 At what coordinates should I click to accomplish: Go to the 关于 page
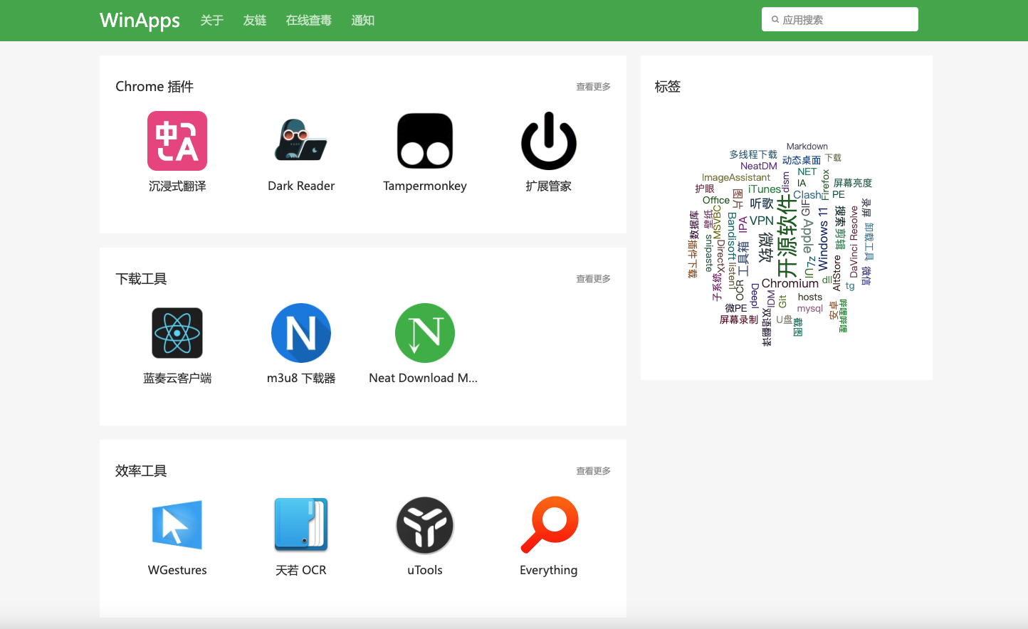[x=212, y=21]
